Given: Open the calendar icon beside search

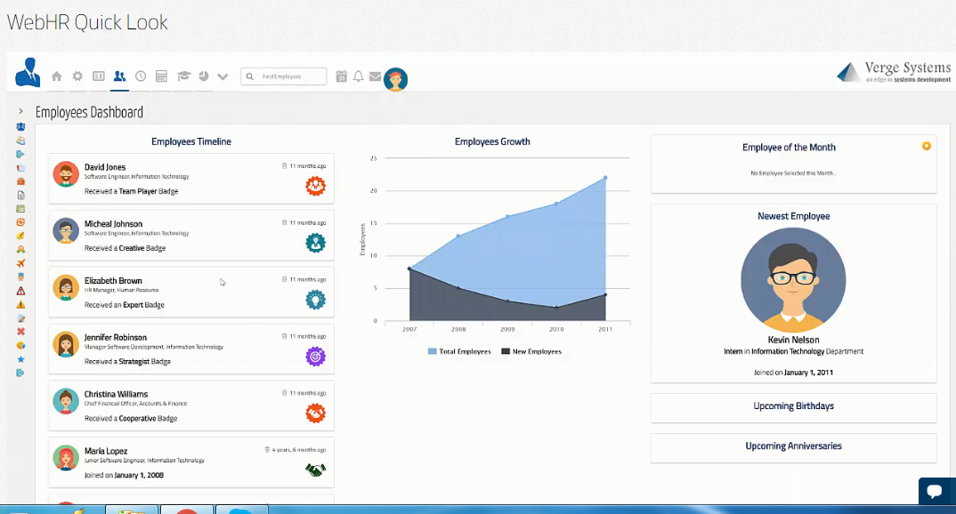Looking at the screenshot, I should pos(342,76).
